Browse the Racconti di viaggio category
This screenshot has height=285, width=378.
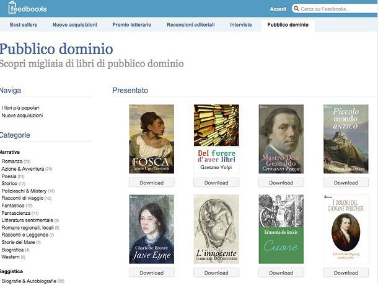pyautogui.click(x=23, y=198)
